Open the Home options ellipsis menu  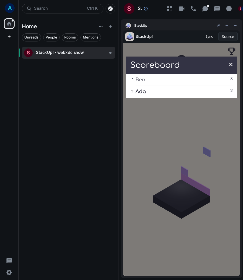(x=101, y=26)
